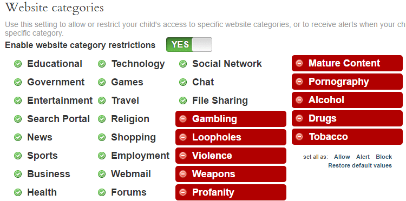The width and height of the screenshot is (406, 201).
Task: Select the File Sharing category
Action: pos(220,100)
